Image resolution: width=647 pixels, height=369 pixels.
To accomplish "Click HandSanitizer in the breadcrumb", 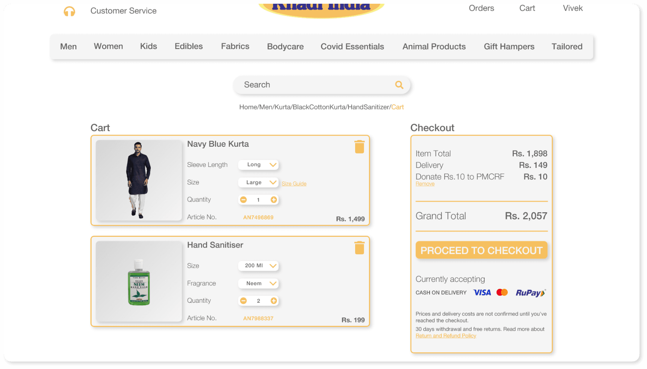I will [369, 107].
